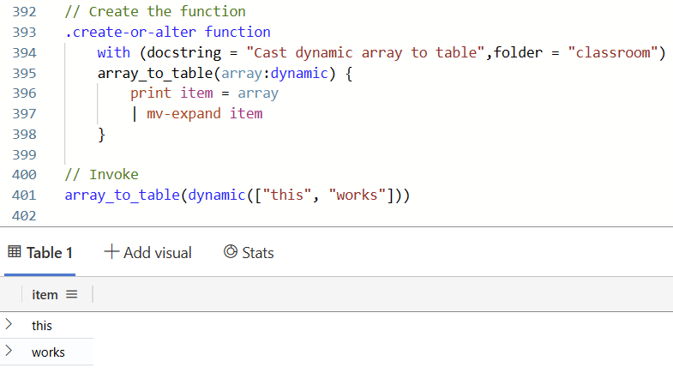Click the "// Invoke" comment line
This screenshot has width=673, height=373.
(x=101, y=175)
